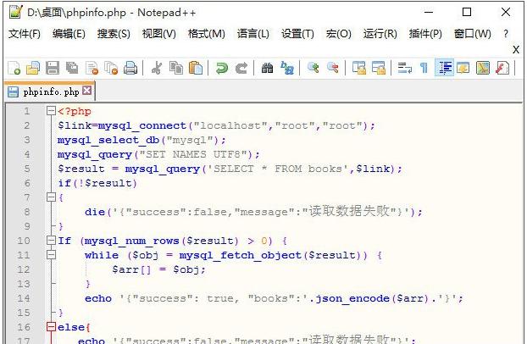
Task: Open the 插件(P) plugins menu
Action: [425, 34]
